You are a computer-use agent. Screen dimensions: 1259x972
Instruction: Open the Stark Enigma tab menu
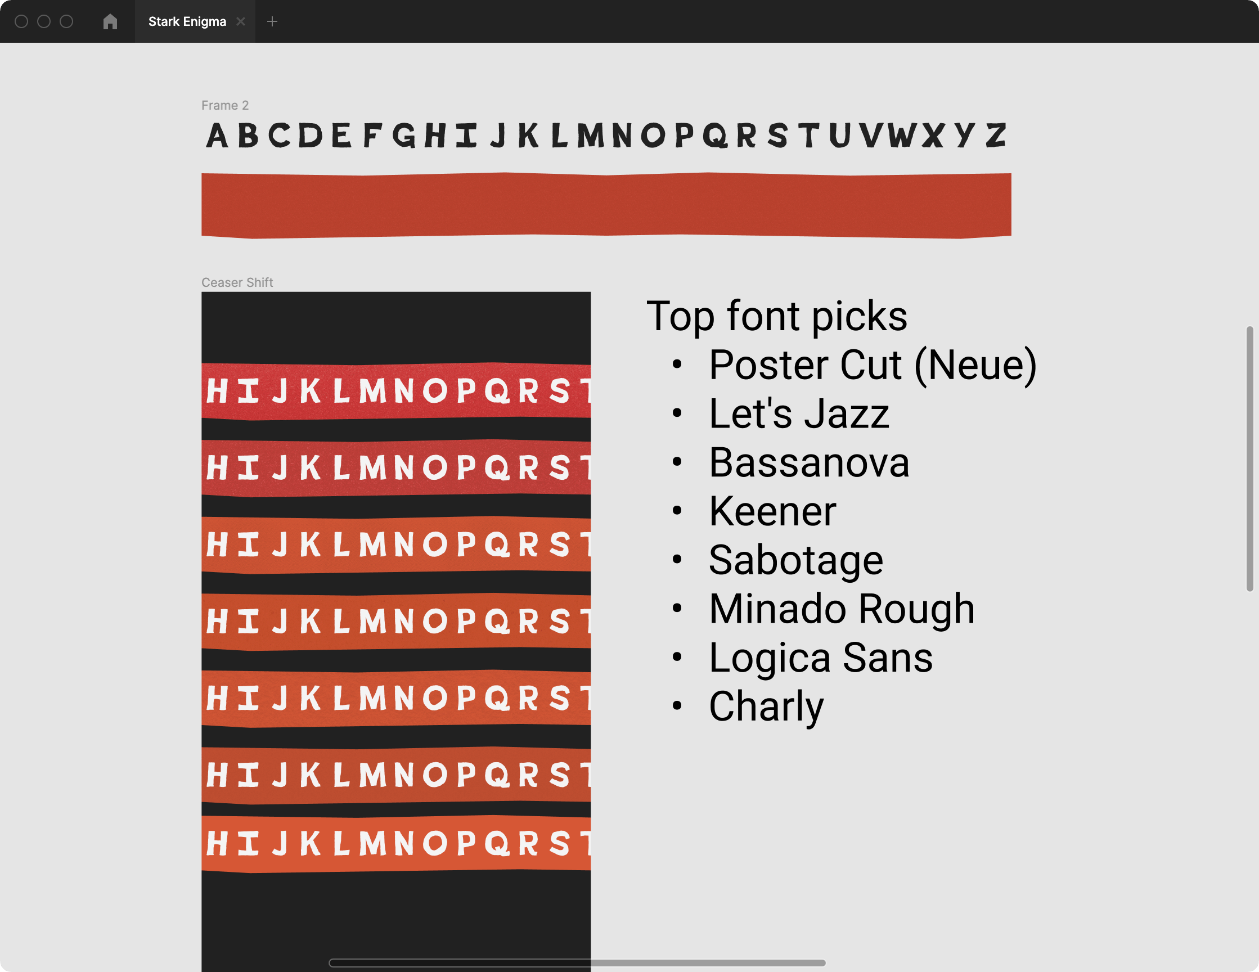click(x=187, y=20)
